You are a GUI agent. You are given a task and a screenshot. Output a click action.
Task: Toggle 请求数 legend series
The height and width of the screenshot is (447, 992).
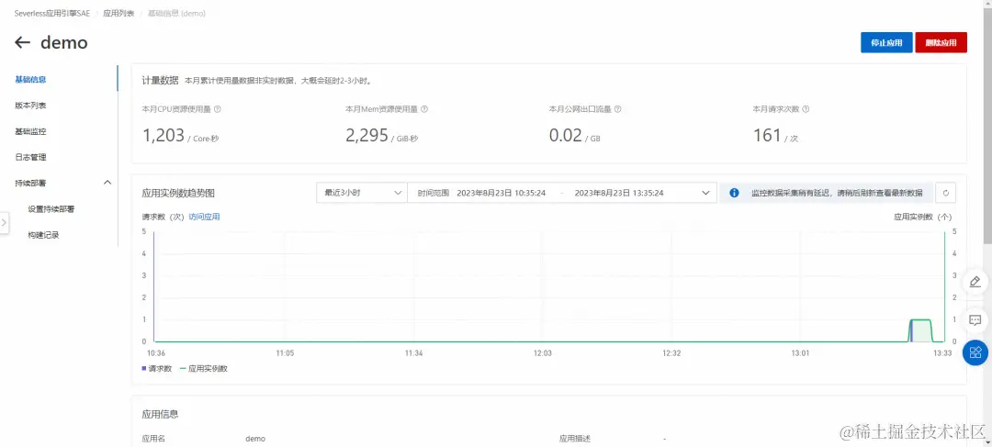[x=157, y=369]
